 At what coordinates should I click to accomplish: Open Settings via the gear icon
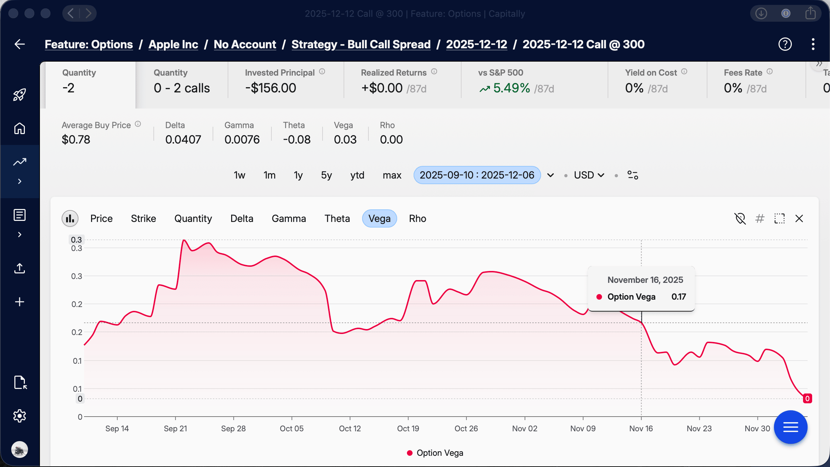[x=20, y=416]
